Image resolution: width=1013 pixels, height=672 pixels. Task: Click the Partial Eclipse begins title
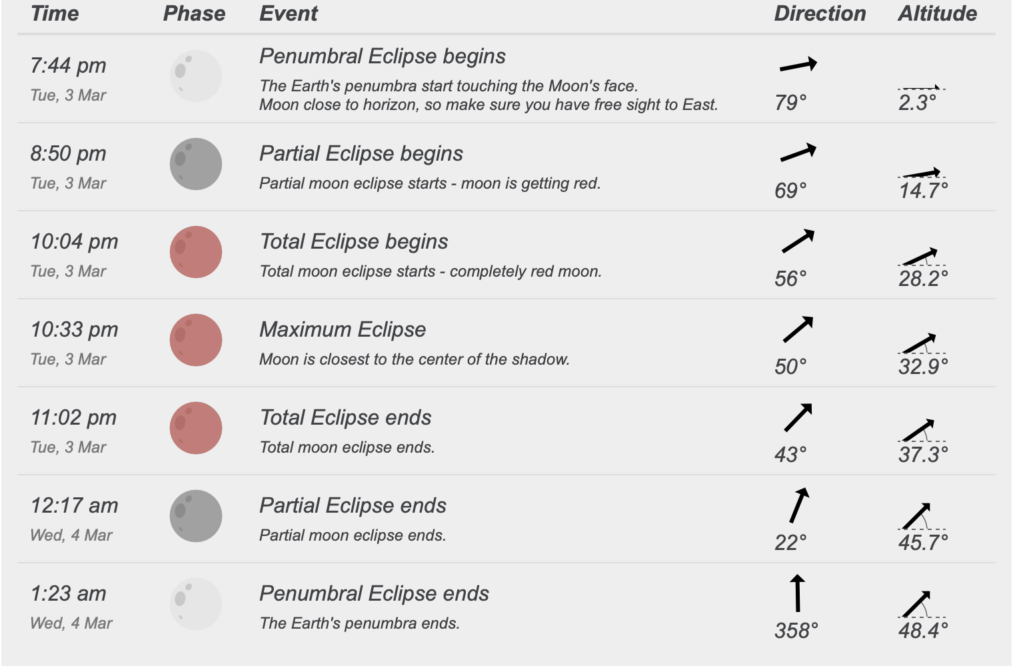coord(361,153)
